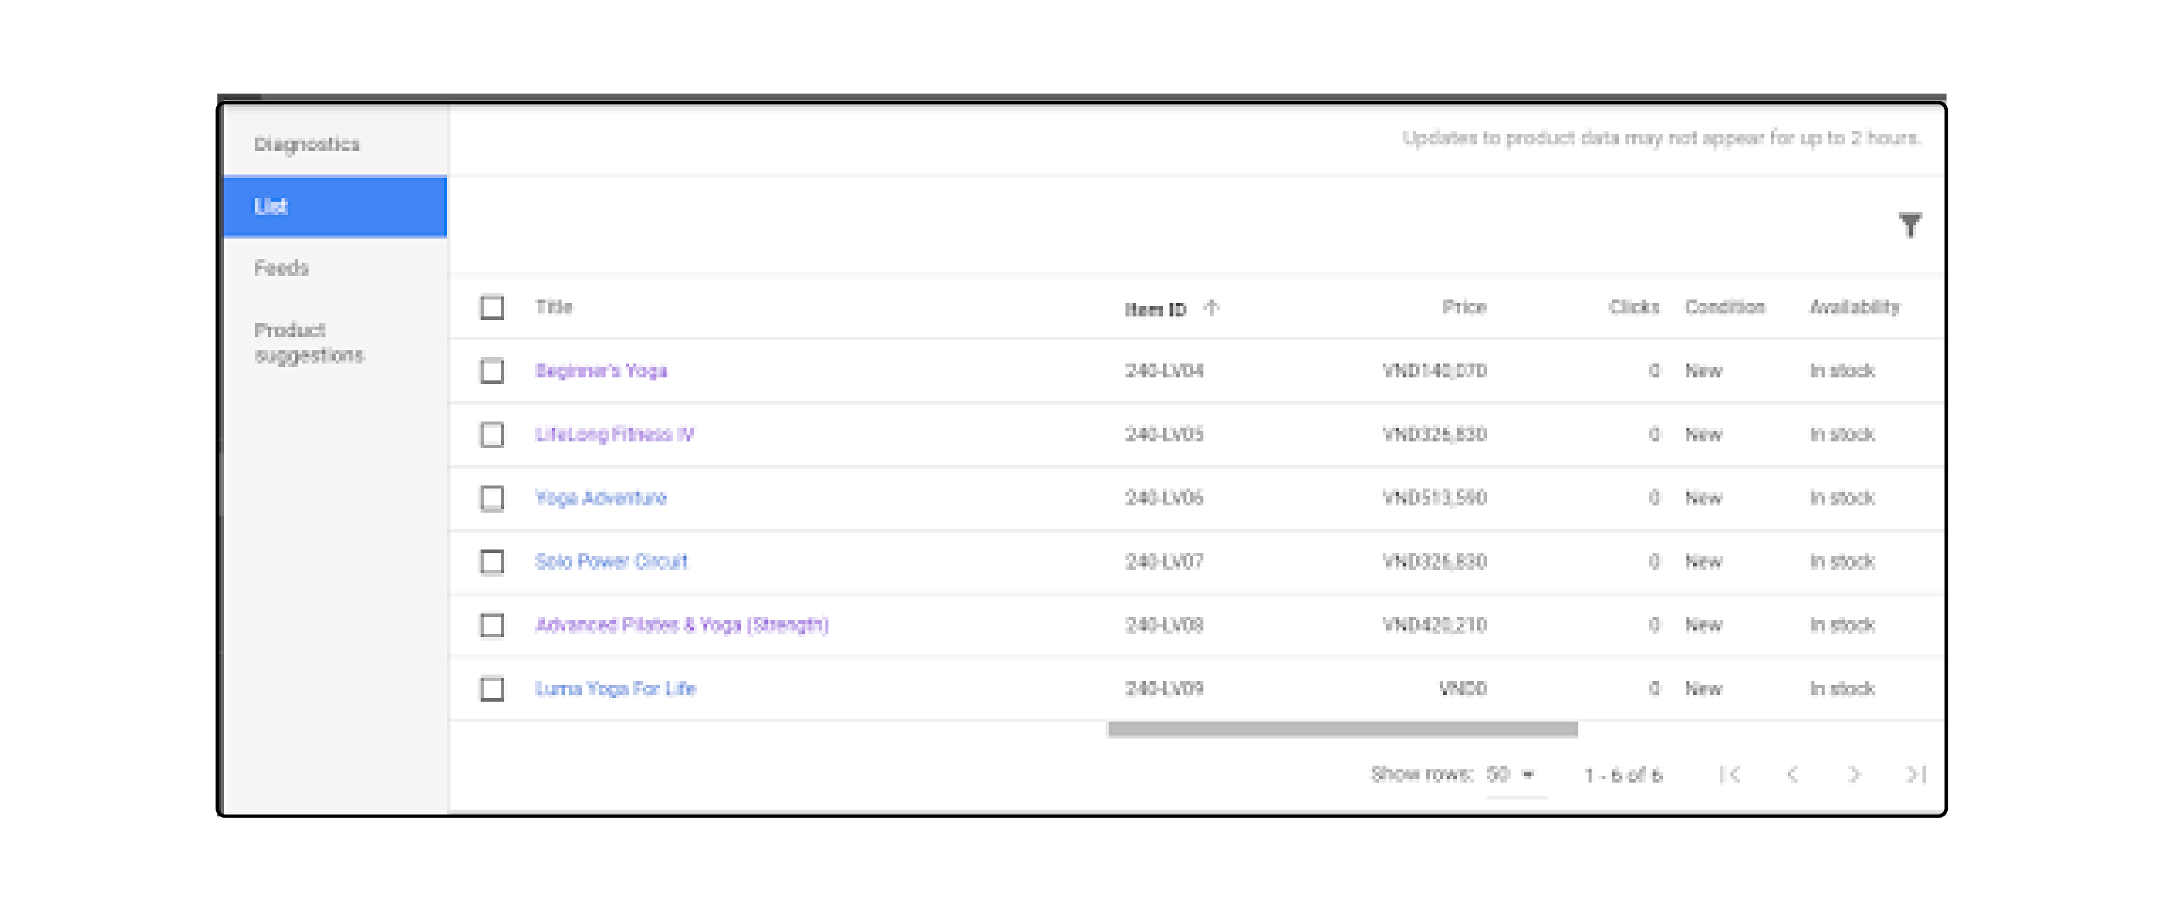Check the Advanced Pilates & Yoga checkbox
Screen dimensions: 2164x910
(x=492, y=625)
